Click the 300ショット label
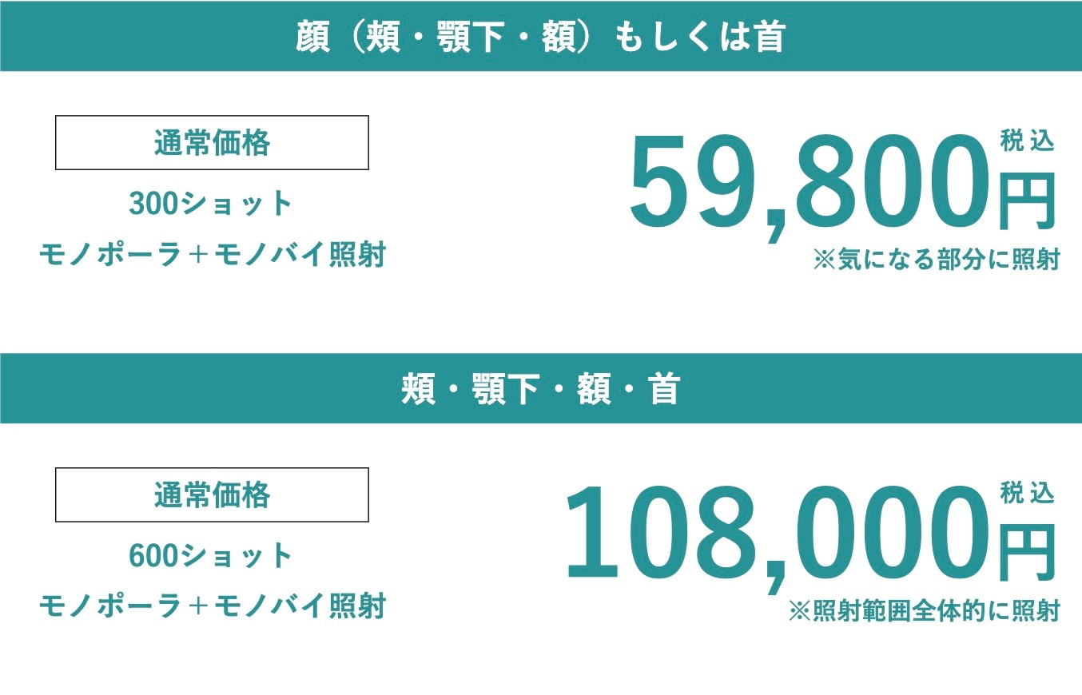This screenshot has height=695, width=1082. [x=212, y=205]
